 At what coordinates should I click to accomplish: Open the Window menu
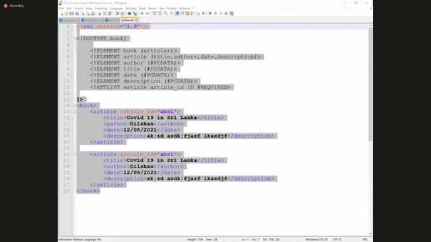tap(185, 9)
